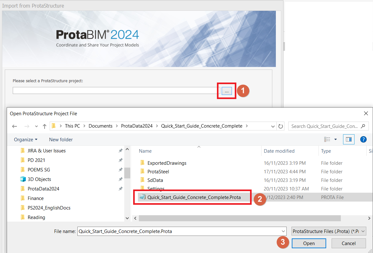Open the help question mark icon
This screenshot has height=253, width=373.
[x=363, y=139]
